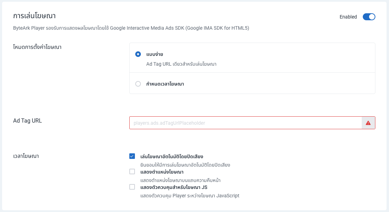Check the แสดงตัวควบคุมสำหรับโฆษณา JS checkbox
The image size is (389, 212).
[132, 187]
